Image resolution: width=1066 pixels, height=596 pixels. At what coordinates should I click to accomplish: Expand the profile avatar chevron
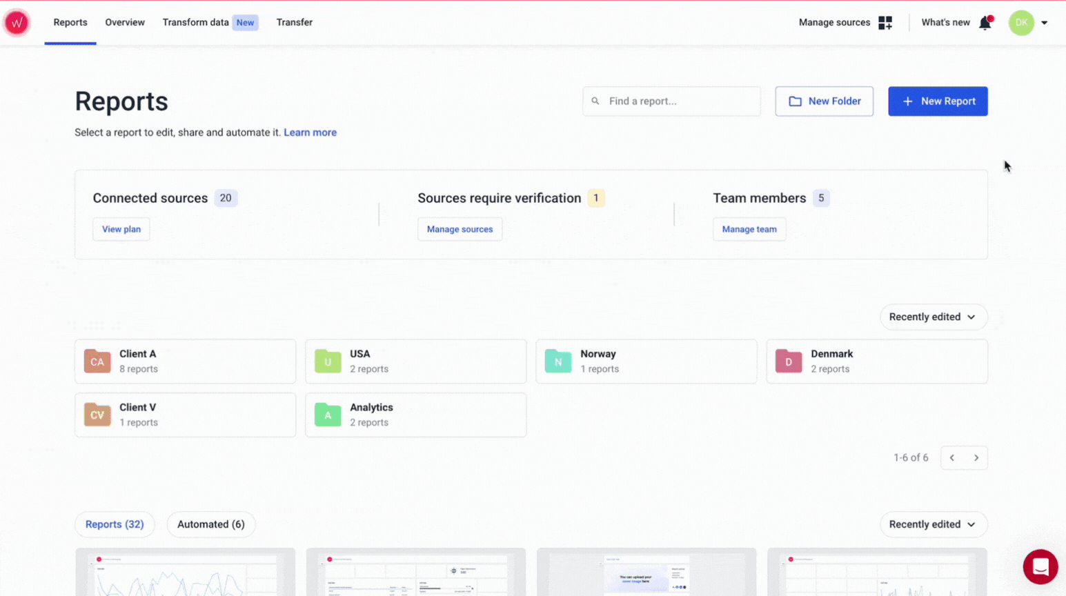click(x=1044, y=23)
